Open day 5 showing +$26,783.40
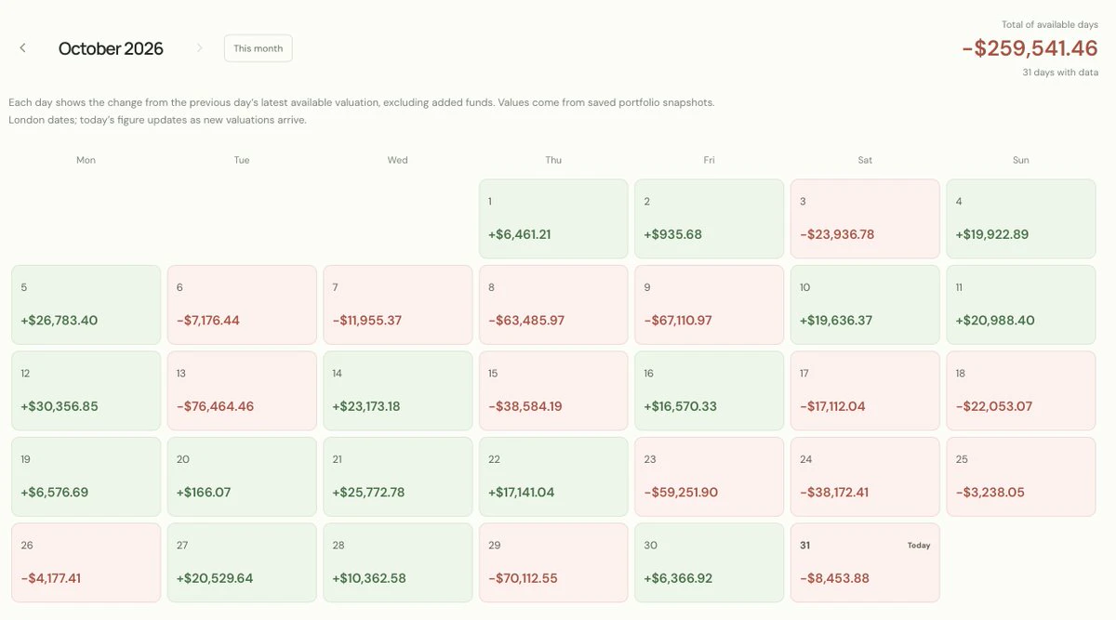 point(86,305)
